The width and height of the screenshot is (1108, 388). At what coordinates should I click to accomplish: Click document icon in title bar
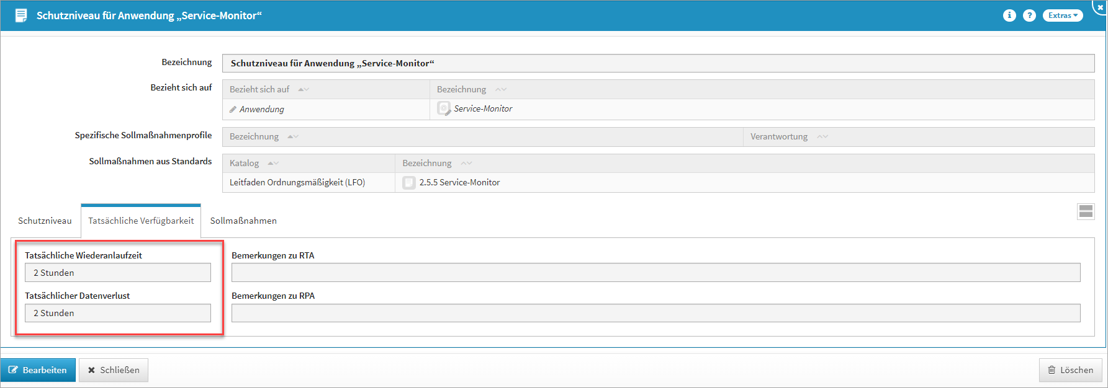pos(21,15)
